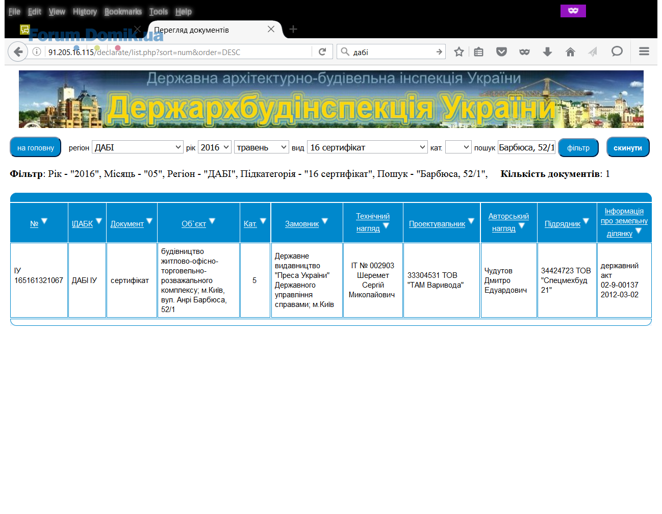Apply the фільтр button

(578, 147)
